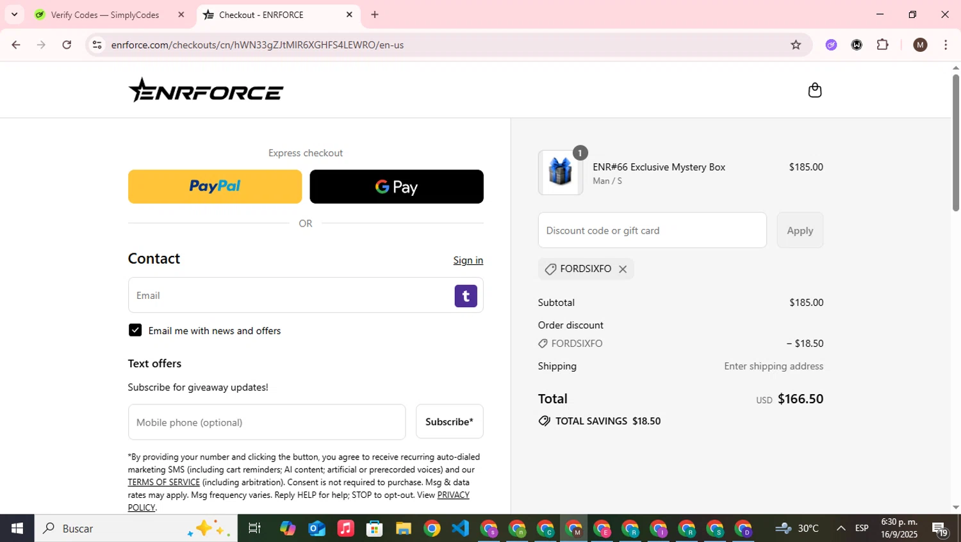
Task: Open Apple Music taskbar icon
Action: (345, 529)
